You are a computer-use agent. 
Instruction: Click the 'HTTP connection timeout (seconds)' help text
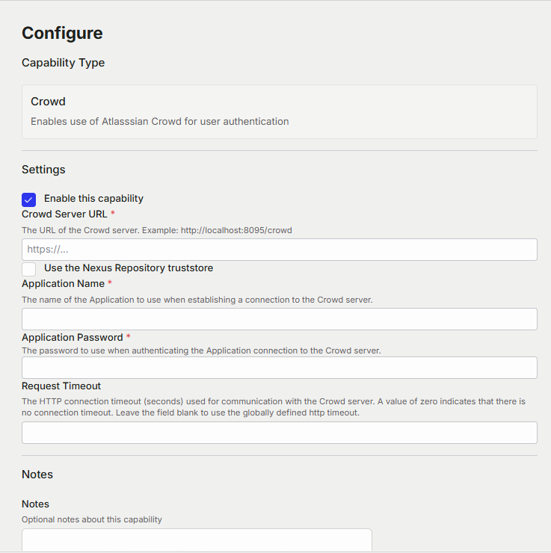(274, 407)
